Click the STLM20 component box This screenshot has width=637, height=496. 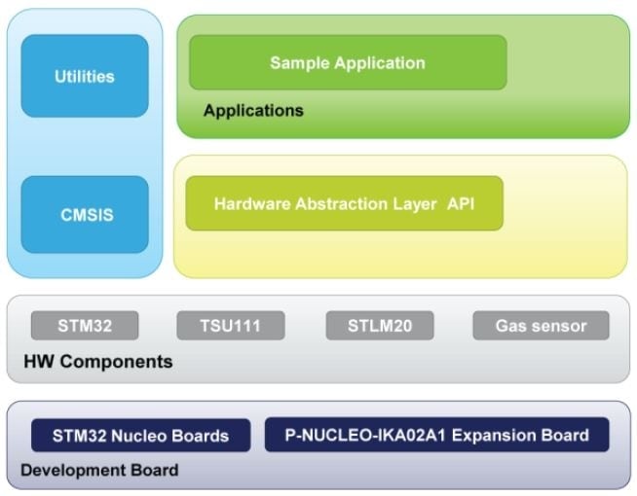[x=377, y=326]
